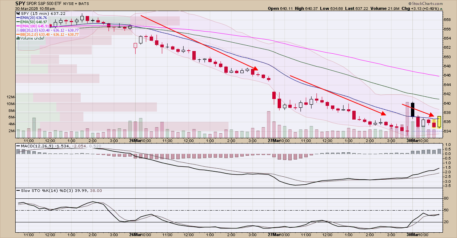Screen dimensions: 457x238
Task: Click the large black candle at 30Mar open
Action: (412, 110)
